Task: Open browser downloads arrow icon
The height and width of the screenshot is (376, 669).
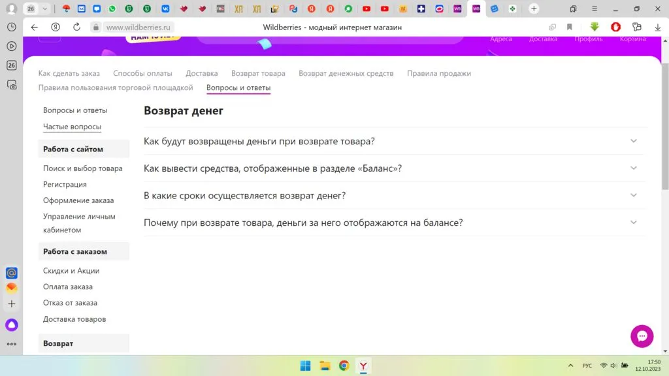Action: click(x=657, y=27)
